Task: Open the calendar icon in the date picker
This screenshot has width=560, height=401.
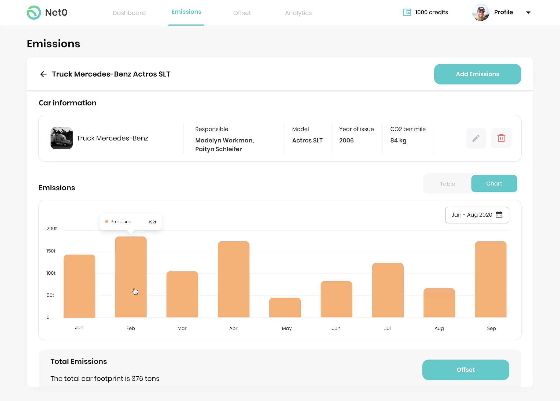Action: click(499, 215)
